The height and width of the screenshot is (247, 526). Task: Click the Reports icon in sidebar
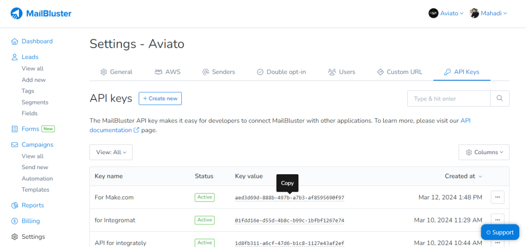[x=15, y=205]
